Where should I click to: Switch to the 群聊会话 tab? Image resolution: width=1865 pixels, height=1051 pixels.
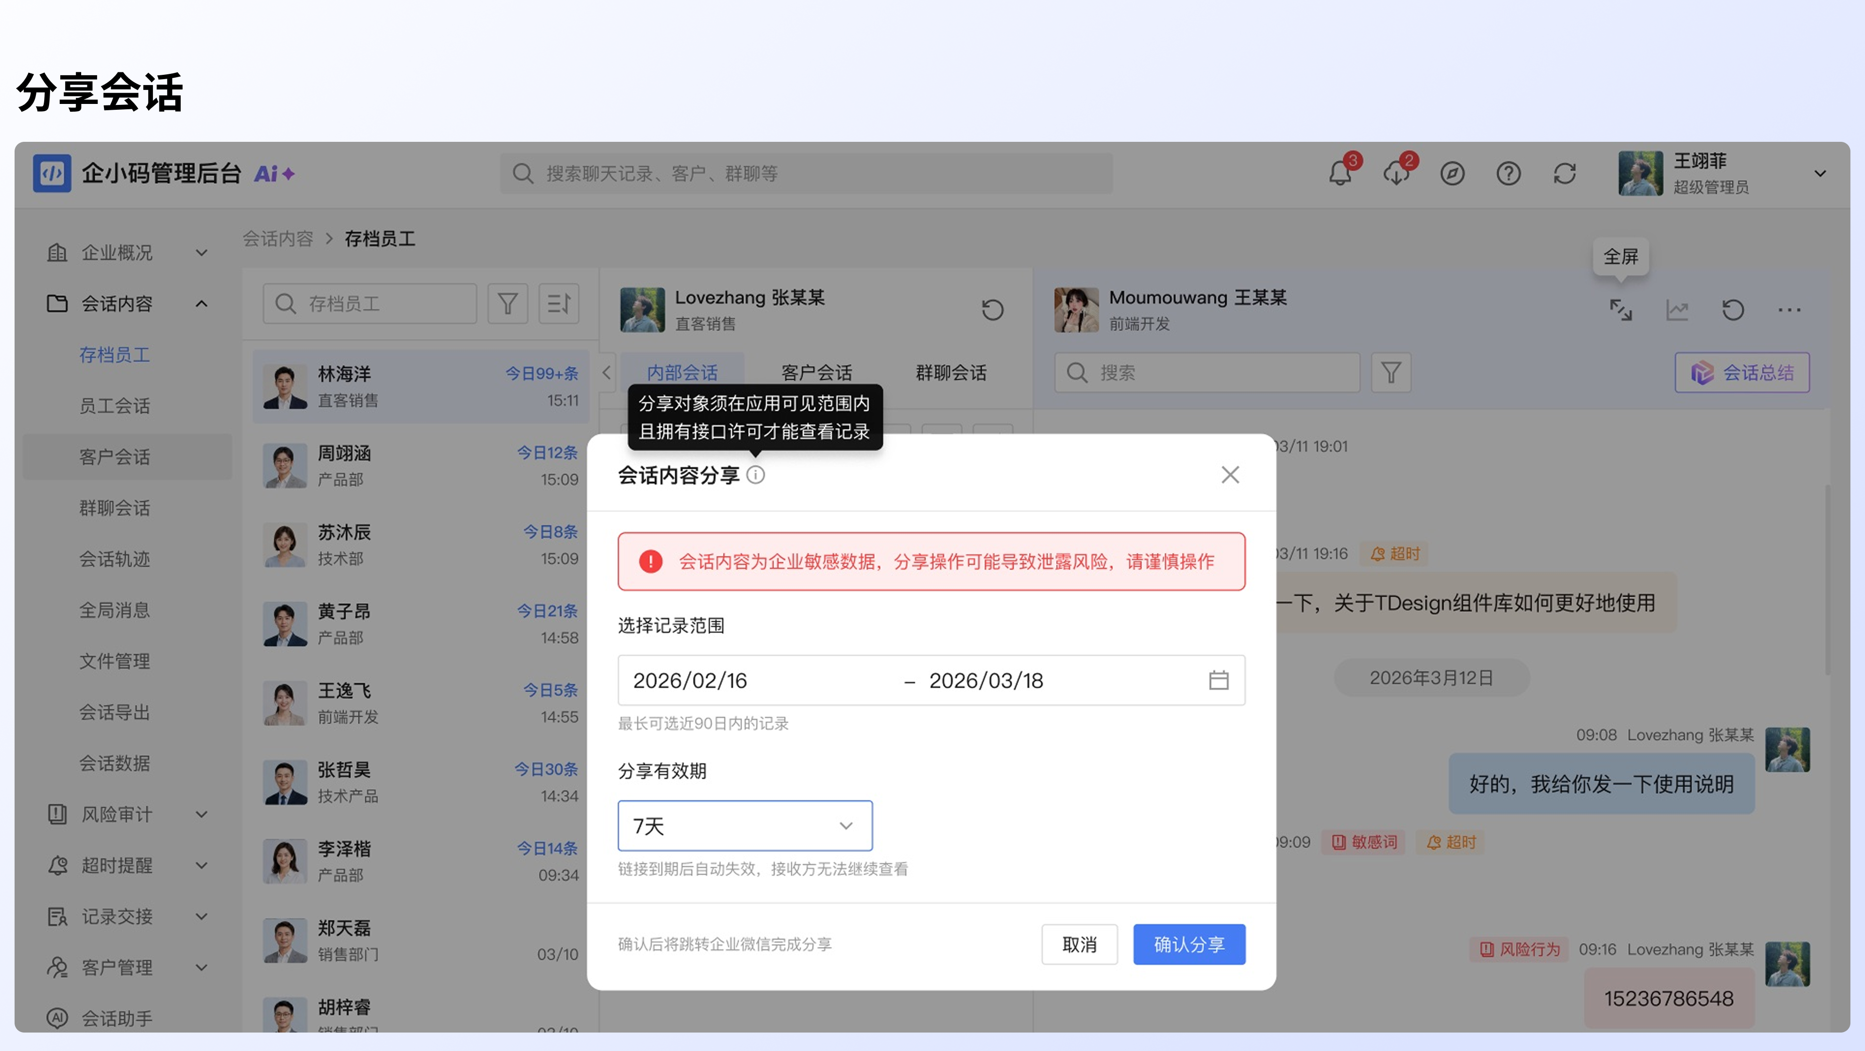pyautogui.click(x=950, y=372)
